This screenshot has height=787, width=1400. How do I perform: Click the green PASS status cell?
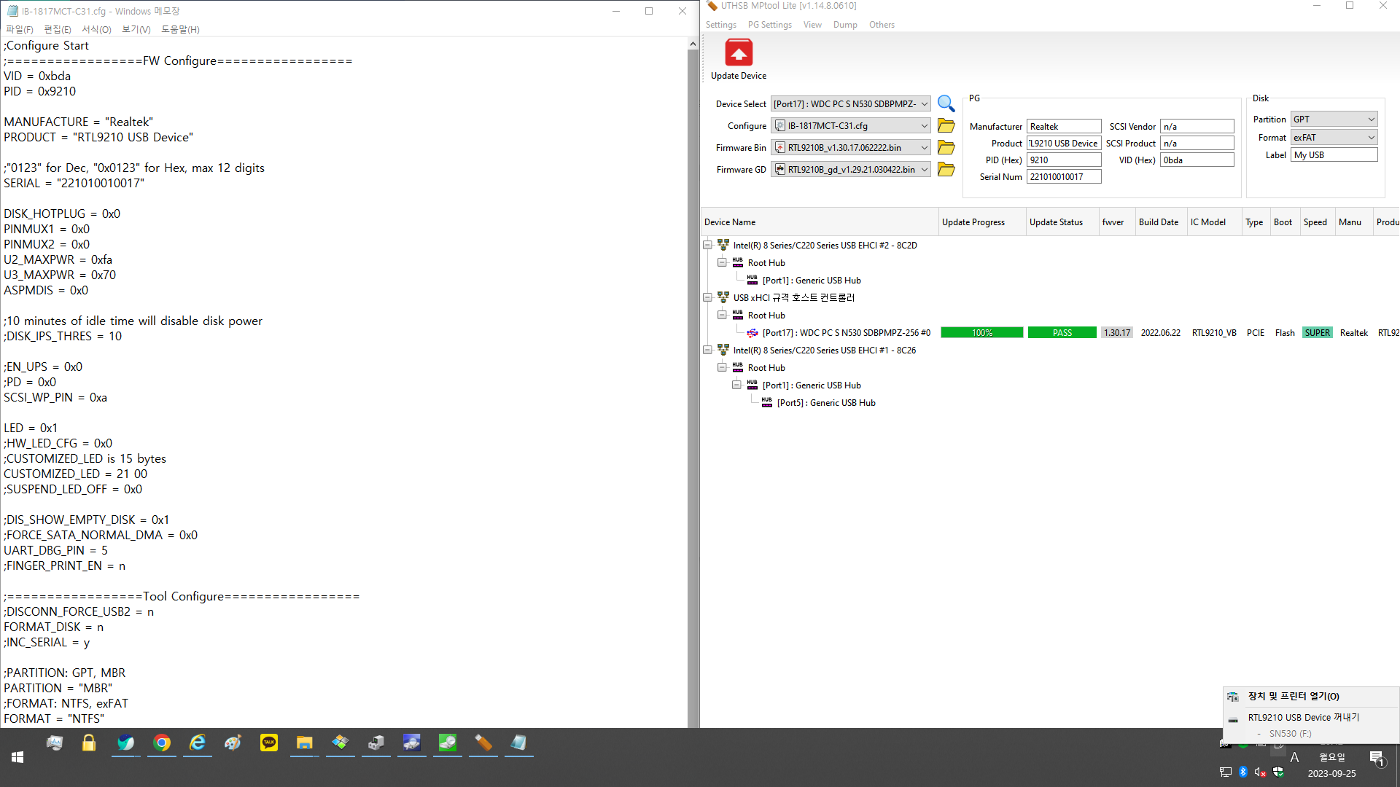click(x=1062, y=332)
